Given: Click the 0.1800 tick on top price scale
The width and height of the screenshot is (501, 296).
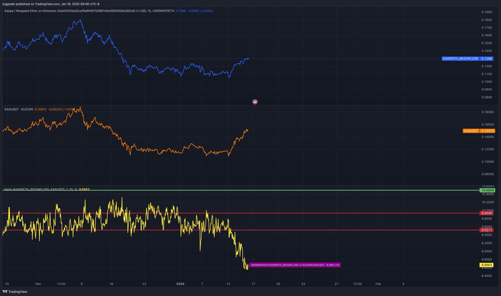Looking at the screenshot, I should pyautogui.click(x=486, y=20).
